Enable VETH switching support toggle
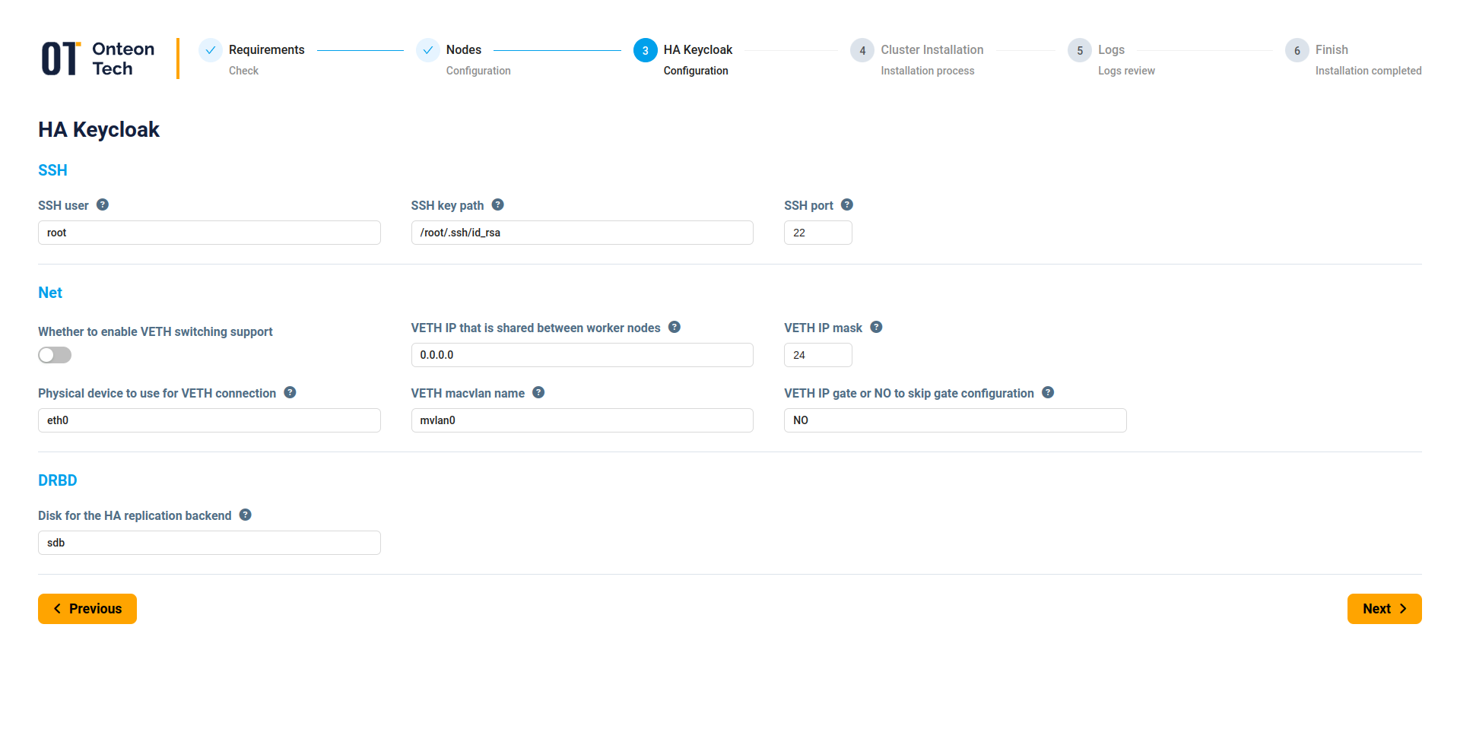Screen dimensions: 1457x732 coord(54,355)
